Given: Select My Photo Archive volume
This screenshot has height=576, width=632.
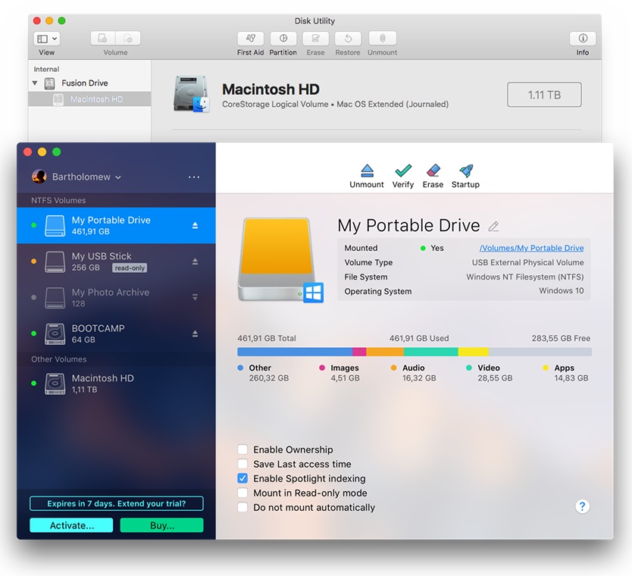Looking at the screenshot, I should [x=116, y=297].
